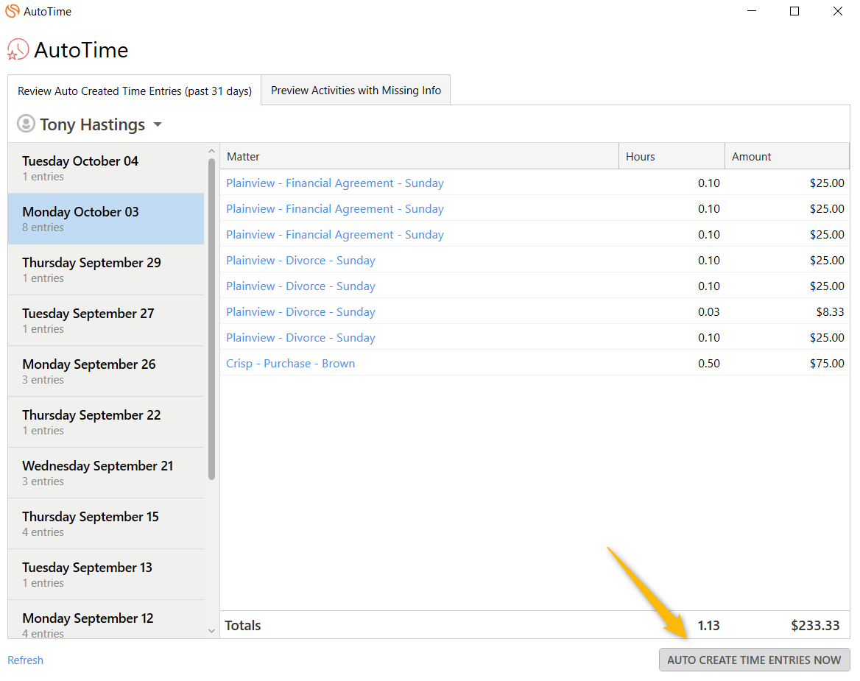
Task: Click the AutoTime clock logo beside the heading
Action: pyautogui.click(x=18, y=50)
